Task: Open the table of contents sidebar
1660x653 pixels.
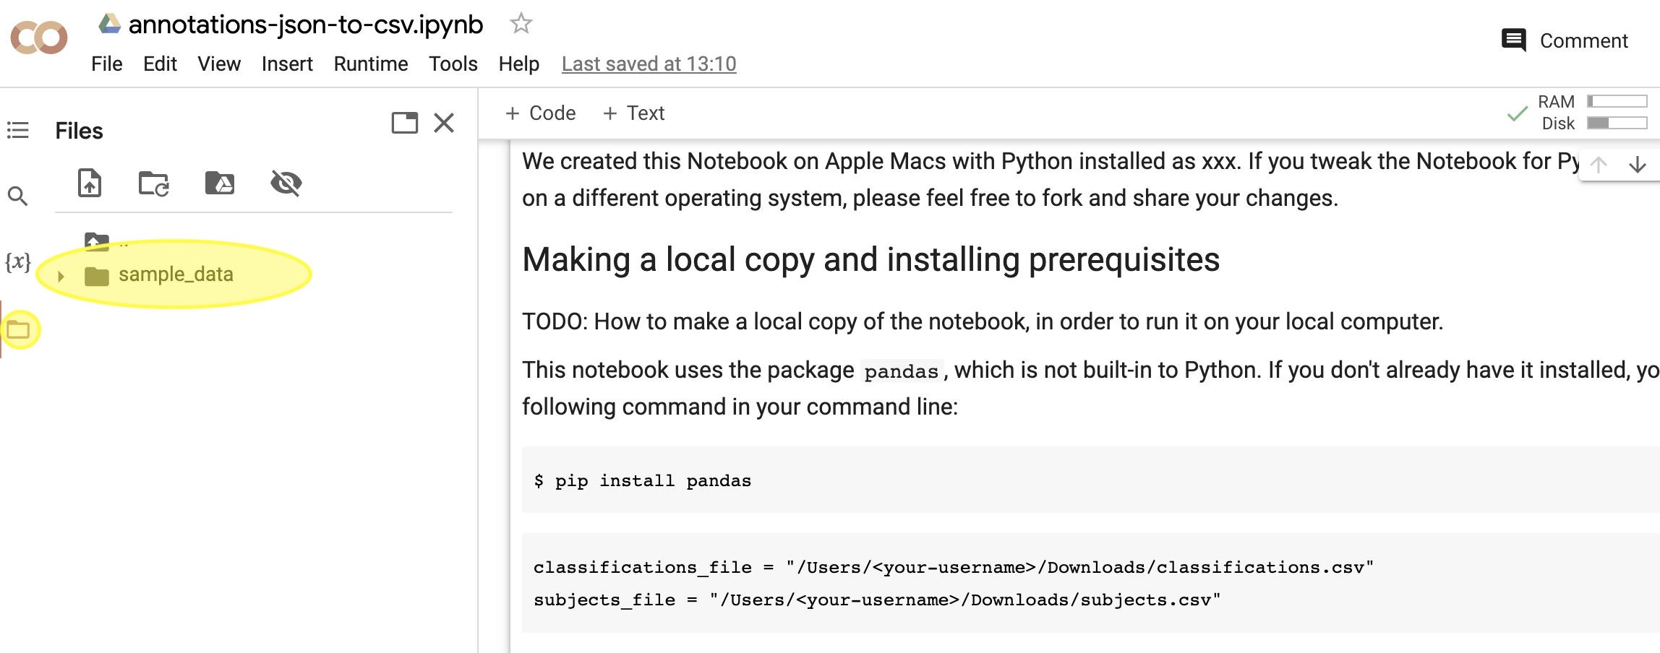Action: pyautogui.click(x=18, y=130)
